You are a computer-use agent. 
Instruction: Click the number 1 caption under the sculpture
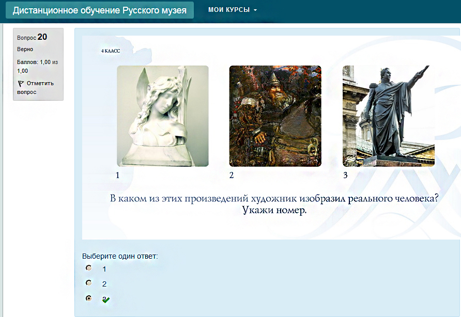point(118,175)
